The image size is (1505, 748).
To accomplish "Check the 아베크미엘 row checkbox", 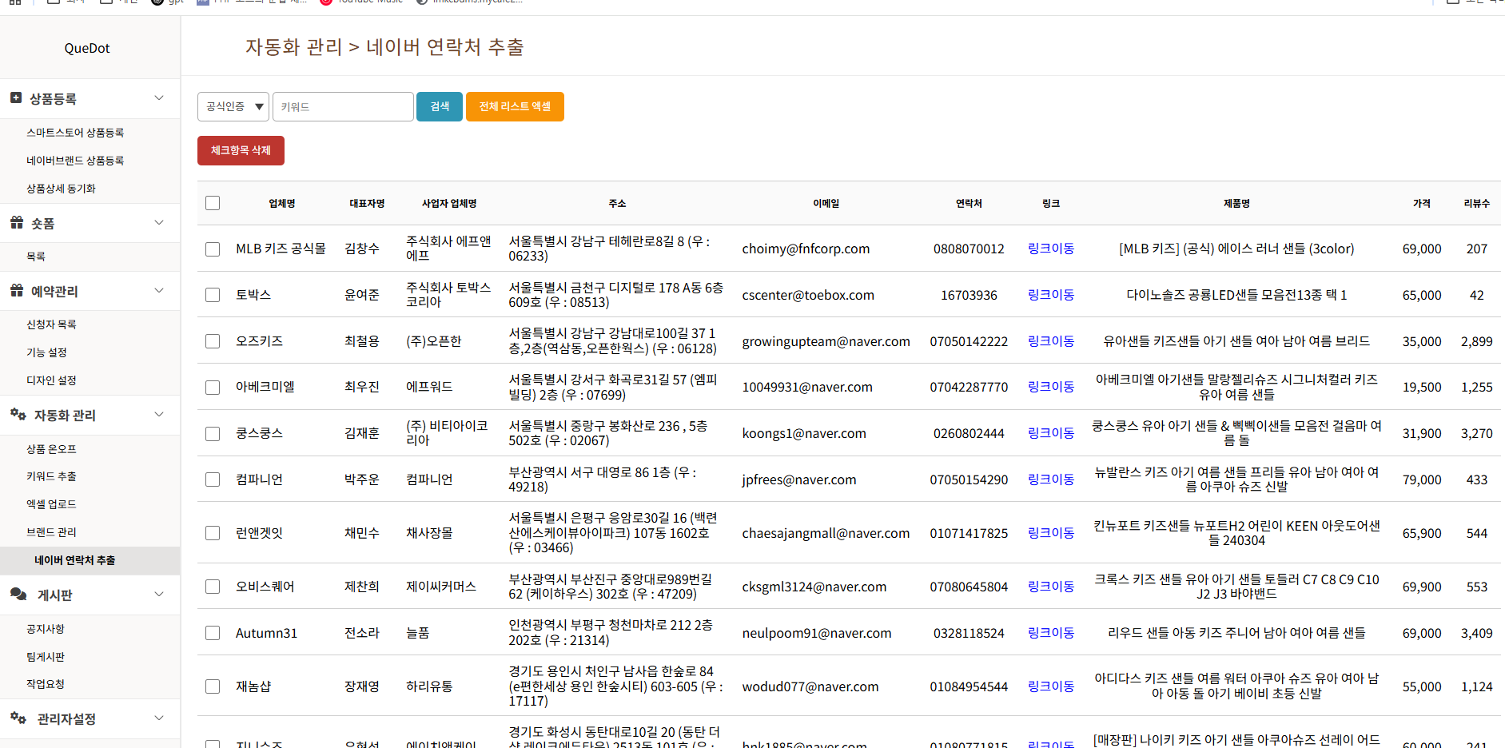I will (213, 388).
